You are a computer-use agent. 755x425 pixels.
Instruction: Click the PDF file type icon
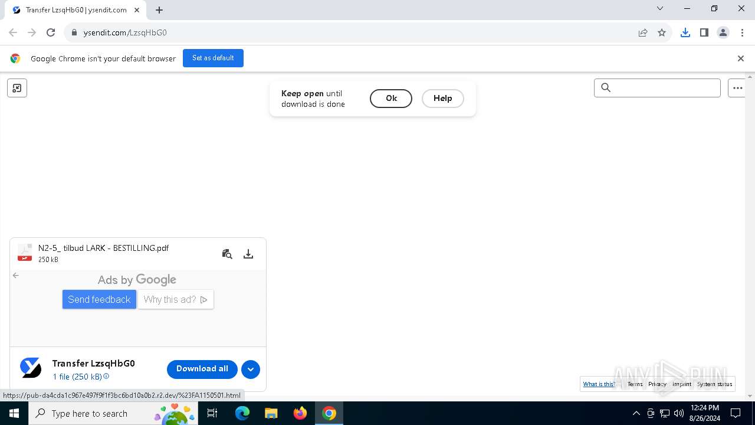25,253
